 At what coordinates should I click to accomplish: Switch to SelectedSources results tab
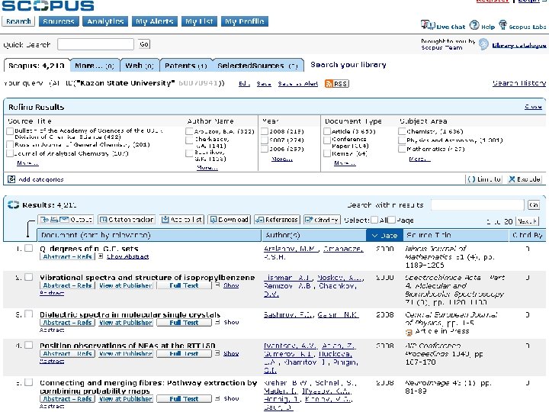258,66
